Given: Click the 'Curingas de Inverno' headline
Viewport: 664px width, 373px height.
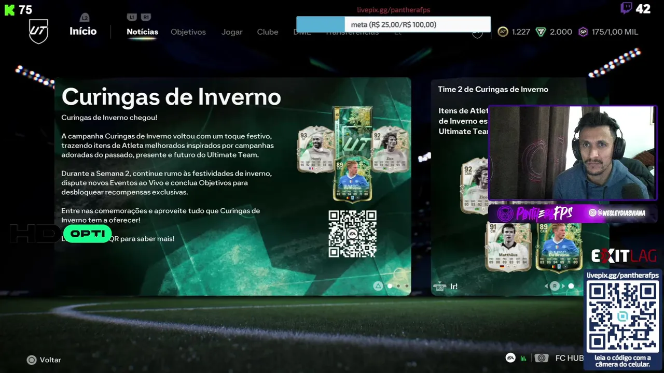Looking at the screenshot, I should tap(171, 97).
